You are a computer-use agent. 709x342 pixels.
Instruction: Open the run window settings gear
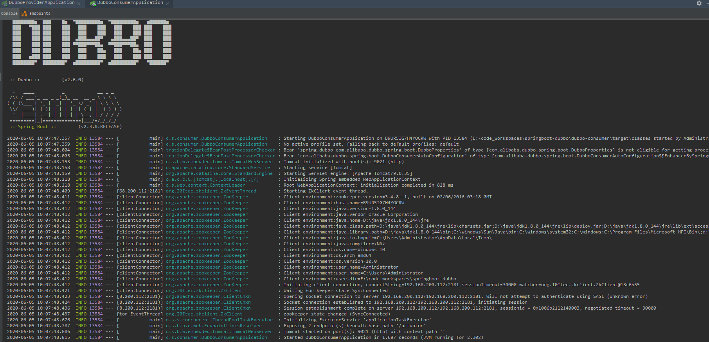point(699,3)
